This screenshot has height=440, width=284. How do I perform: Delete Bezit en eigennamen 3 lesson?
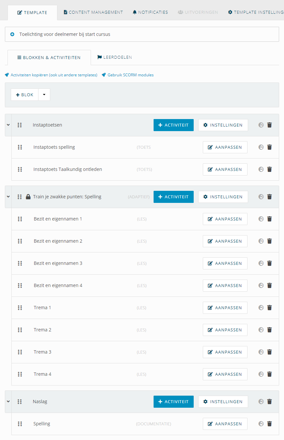click(269, 263)
